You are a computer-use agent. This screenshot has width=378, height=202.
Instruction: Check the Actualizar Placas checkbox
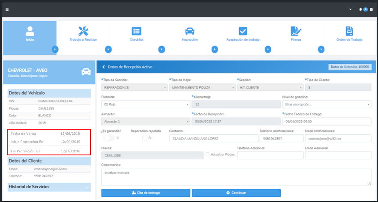pyautogui.click(x=207, y=154)
